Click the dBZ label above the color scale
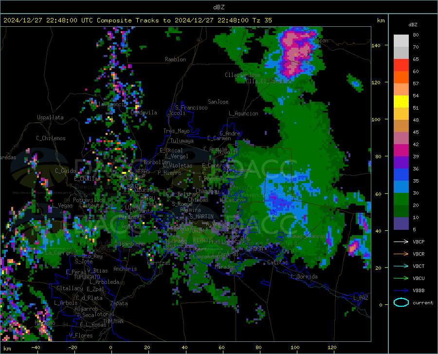The width and height of the screenshot is (438, 354). (413, 24)
